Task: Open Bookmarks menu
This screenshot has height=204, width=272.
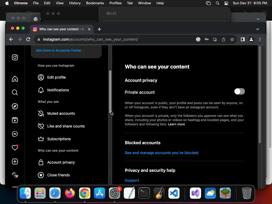Action: pyautogui.click(x=95, y=3)
